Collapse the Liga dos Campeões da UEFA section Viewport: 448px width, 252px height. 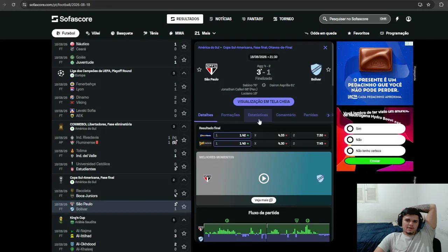click(184, 73)
